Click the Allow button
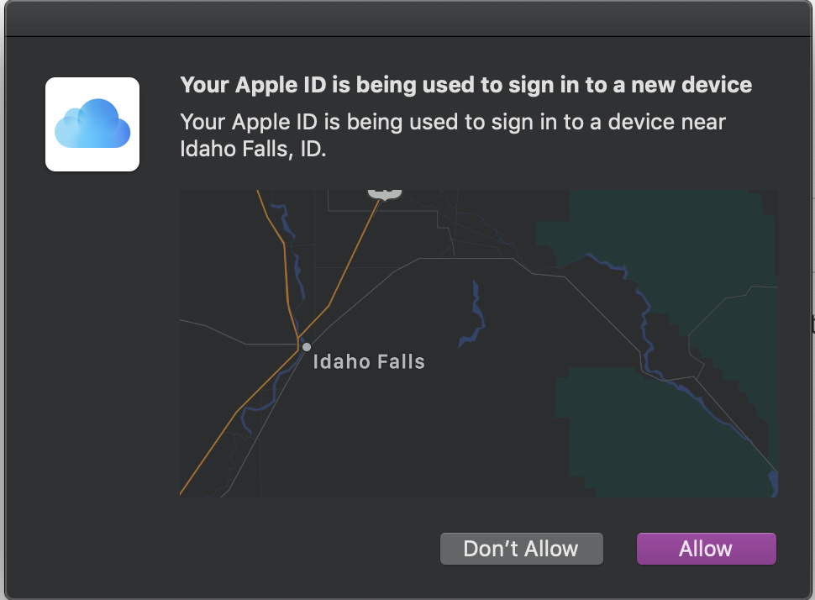Screen dimensions: 815x600 pyautogui.click(x=706, y=549)
